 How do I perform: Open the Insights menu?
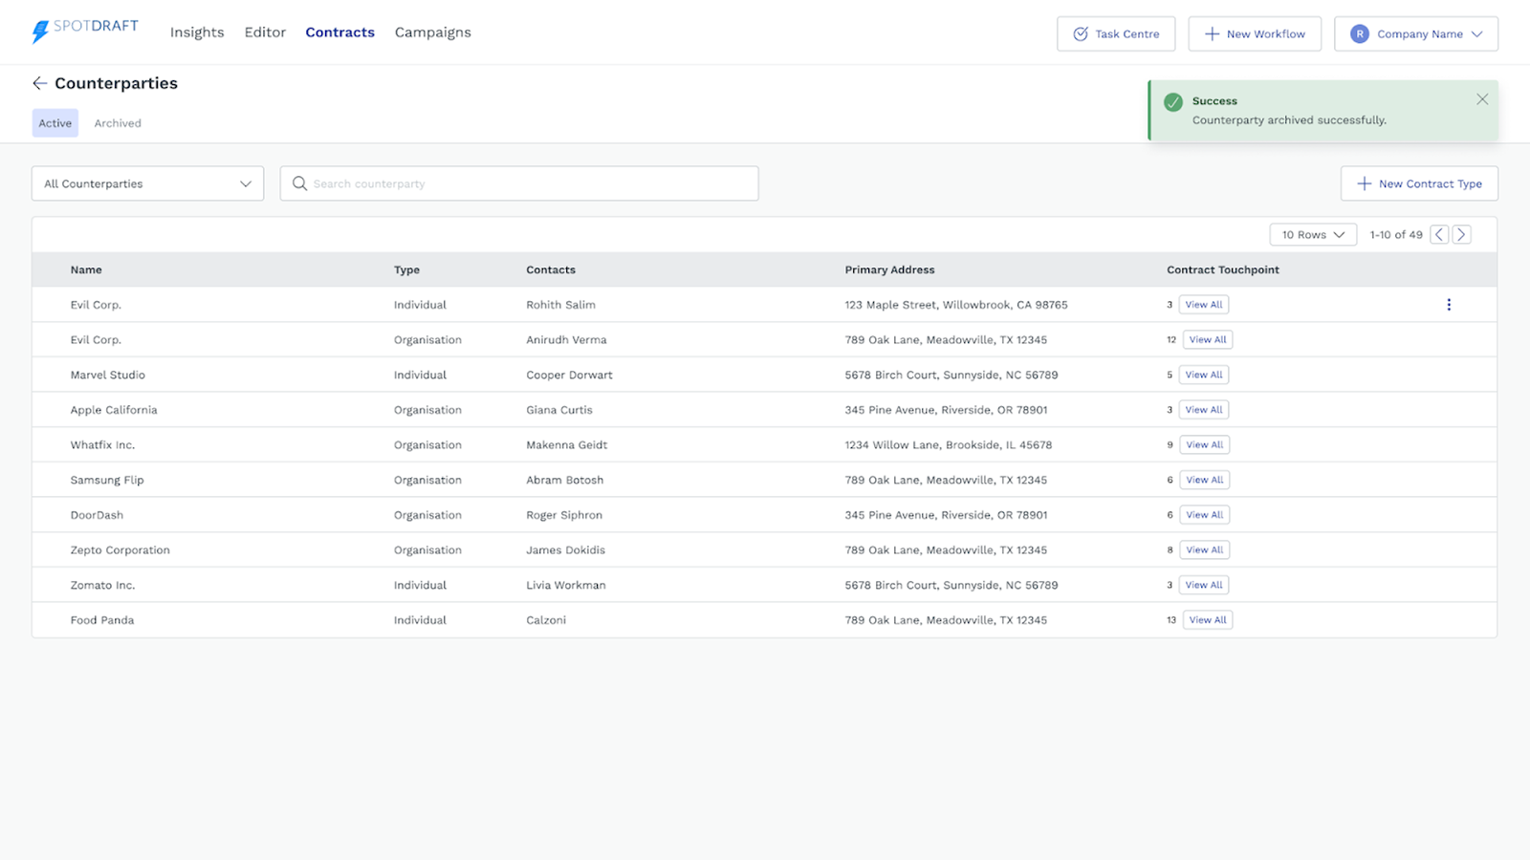click(x=197, y=32)
